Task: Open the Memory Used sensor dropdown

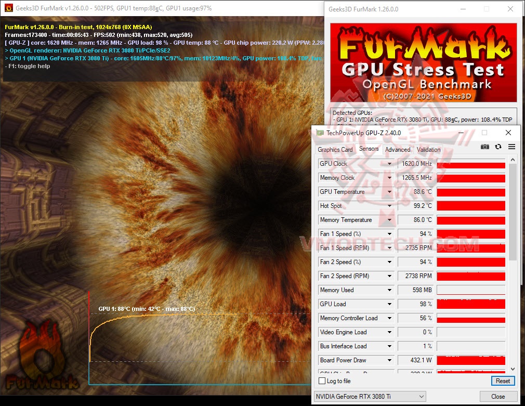Action: click(389, 290)
